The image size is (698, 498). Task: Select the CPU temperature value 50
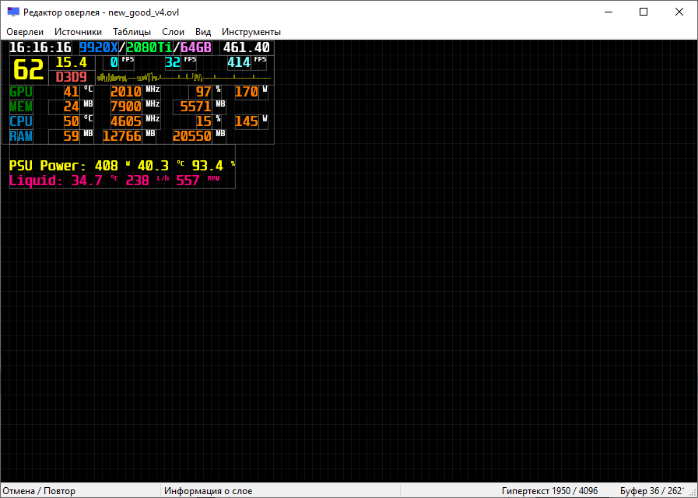point(72,121)
